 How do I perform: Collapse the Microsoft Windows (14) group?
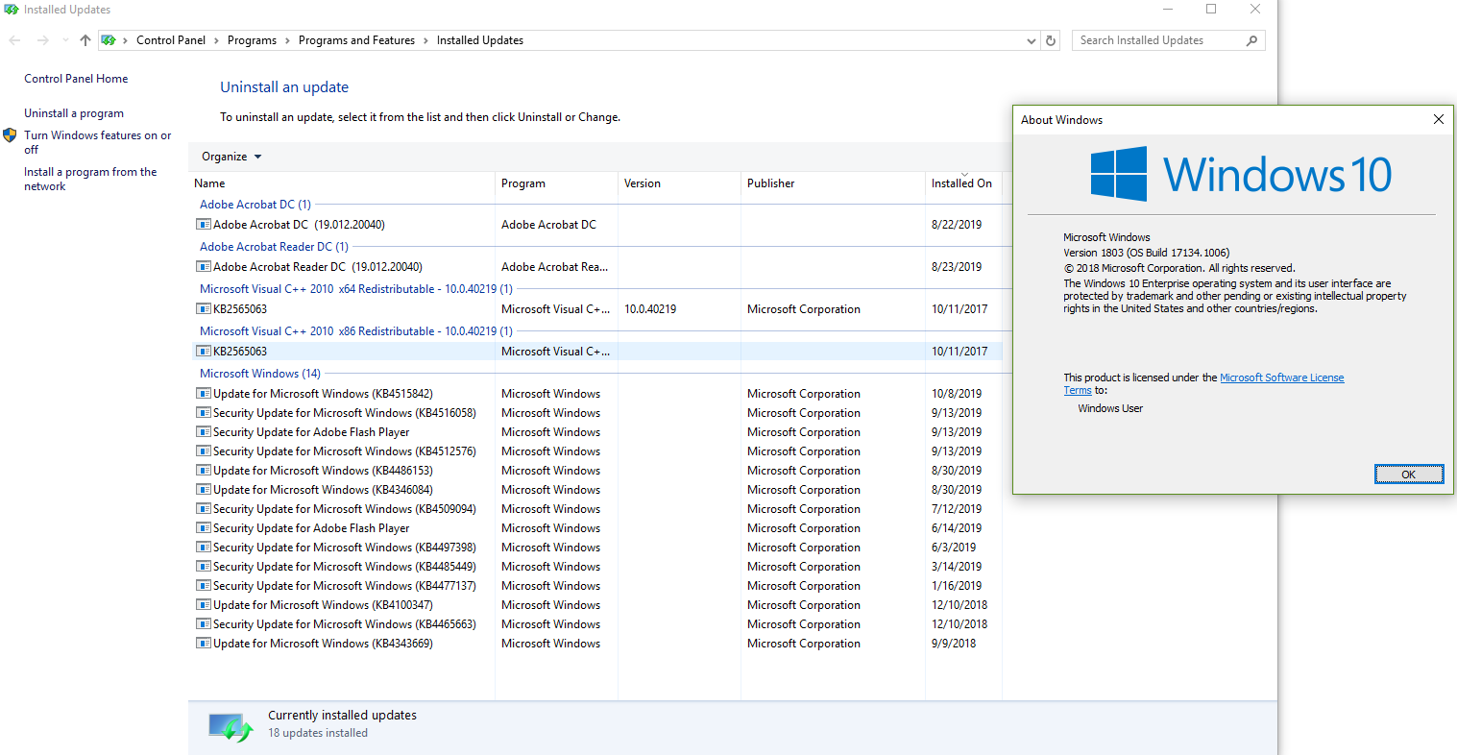(x=260, y=374)
